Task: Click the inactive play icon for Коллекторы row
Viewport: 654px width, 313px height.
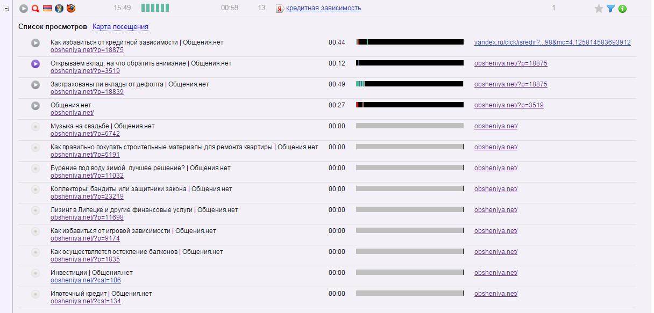Action: tap(35, 190)
